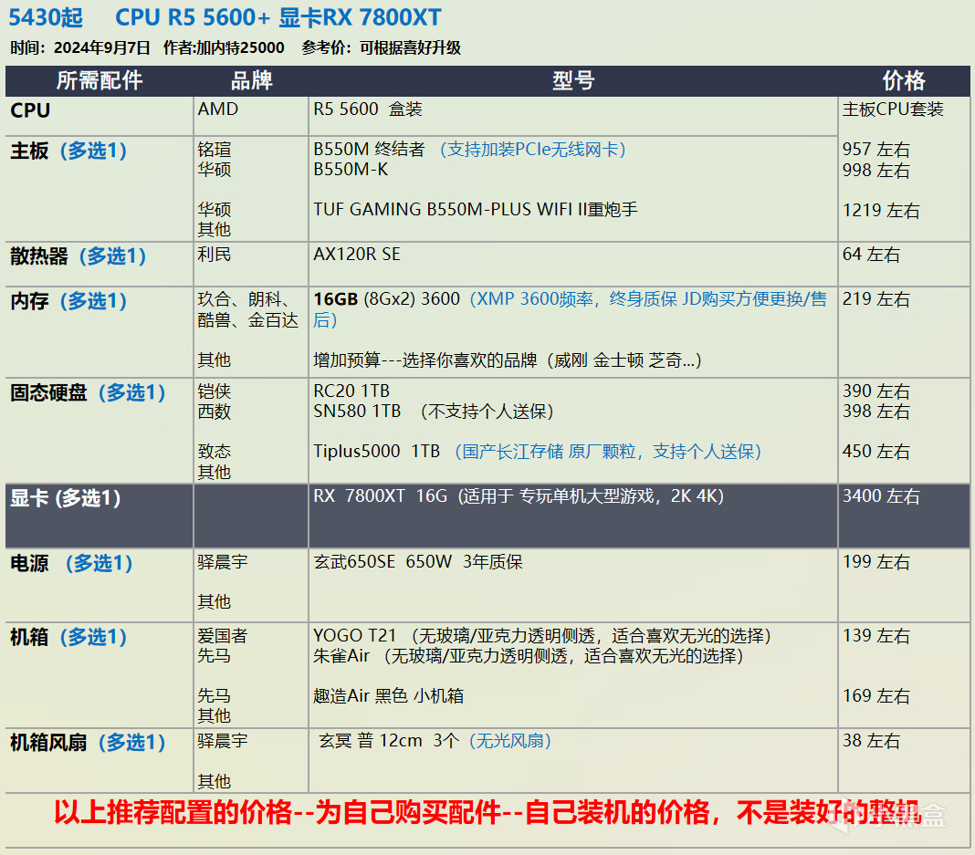Click the '主板CPU套装' price note

coord(893,109)
